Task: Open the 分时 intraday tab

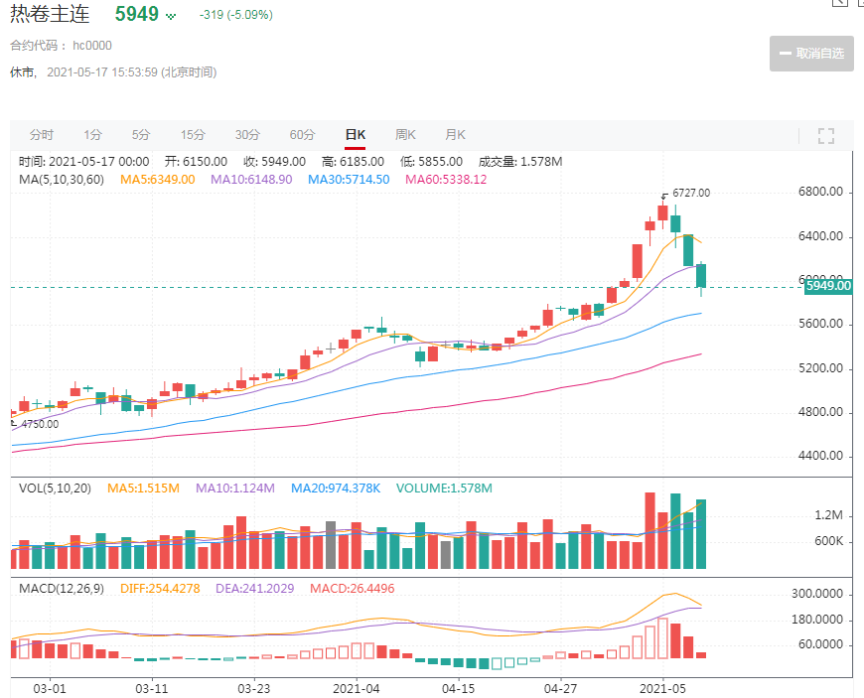Action: click(x=42, y=135)
